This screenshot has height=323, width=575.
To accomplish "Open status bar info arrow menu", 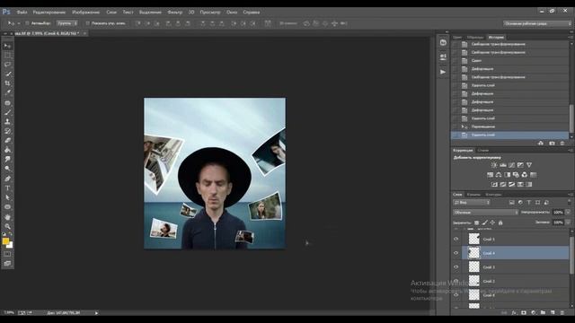I will 96,313.
